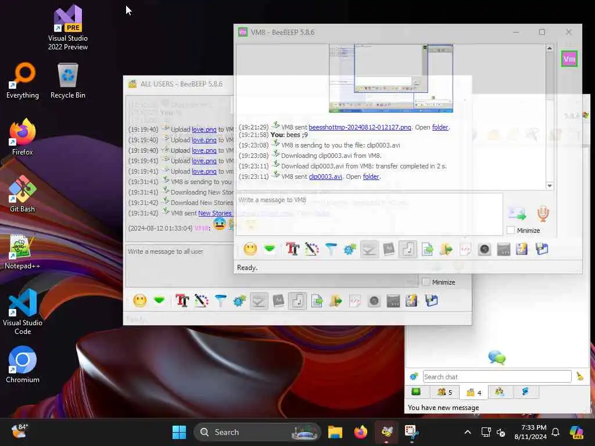Switch to chats tab showing 4
Viewport: 595px width, 446px height.
474,392
